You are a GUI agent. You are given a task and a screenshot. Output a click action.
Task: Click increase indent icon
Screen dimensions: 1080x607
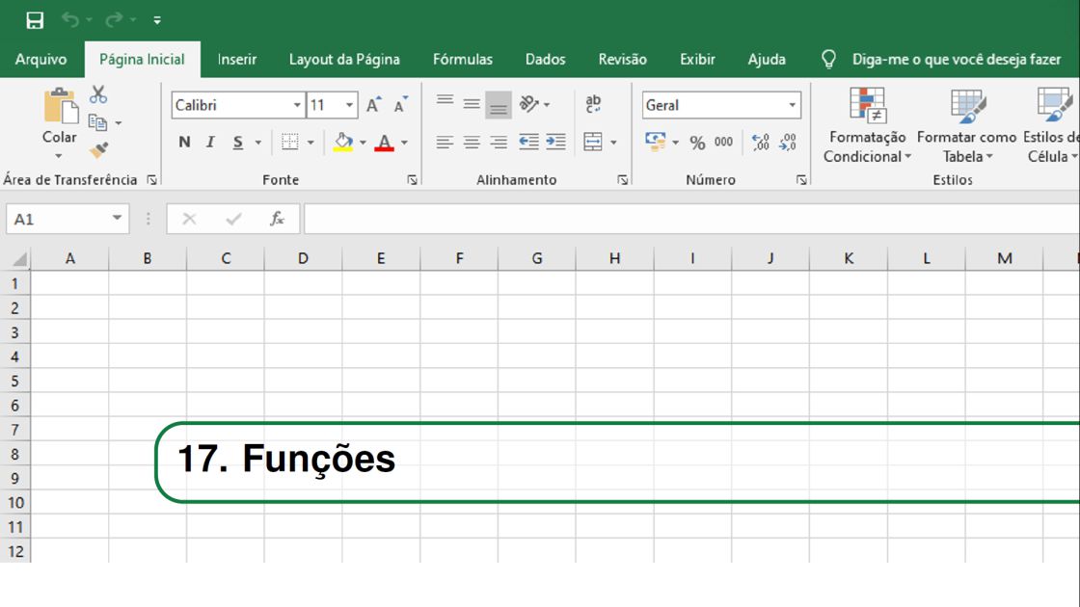pyautogui.click(x=555, y=142)
